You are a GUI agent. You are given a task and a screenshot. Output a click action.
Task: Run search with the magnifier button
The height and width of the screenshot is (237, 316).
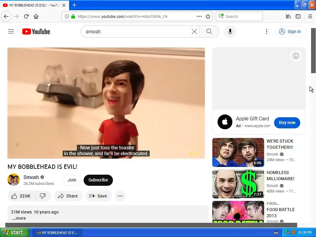pyautogui.click(x=209, y=31)
